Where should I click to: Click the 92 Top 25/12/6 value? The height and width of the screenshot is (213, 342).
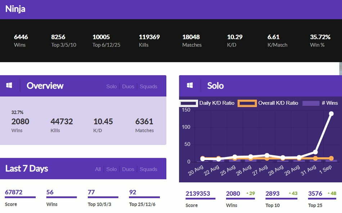click(132, 192)
